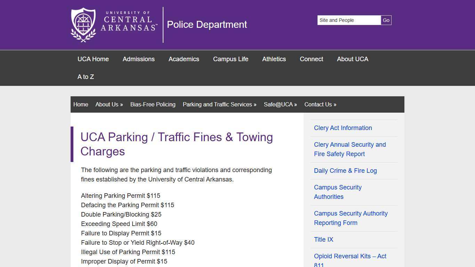
Task: Select the Academics navigation item
Action: pyautogui.click(x=184, y=59)
